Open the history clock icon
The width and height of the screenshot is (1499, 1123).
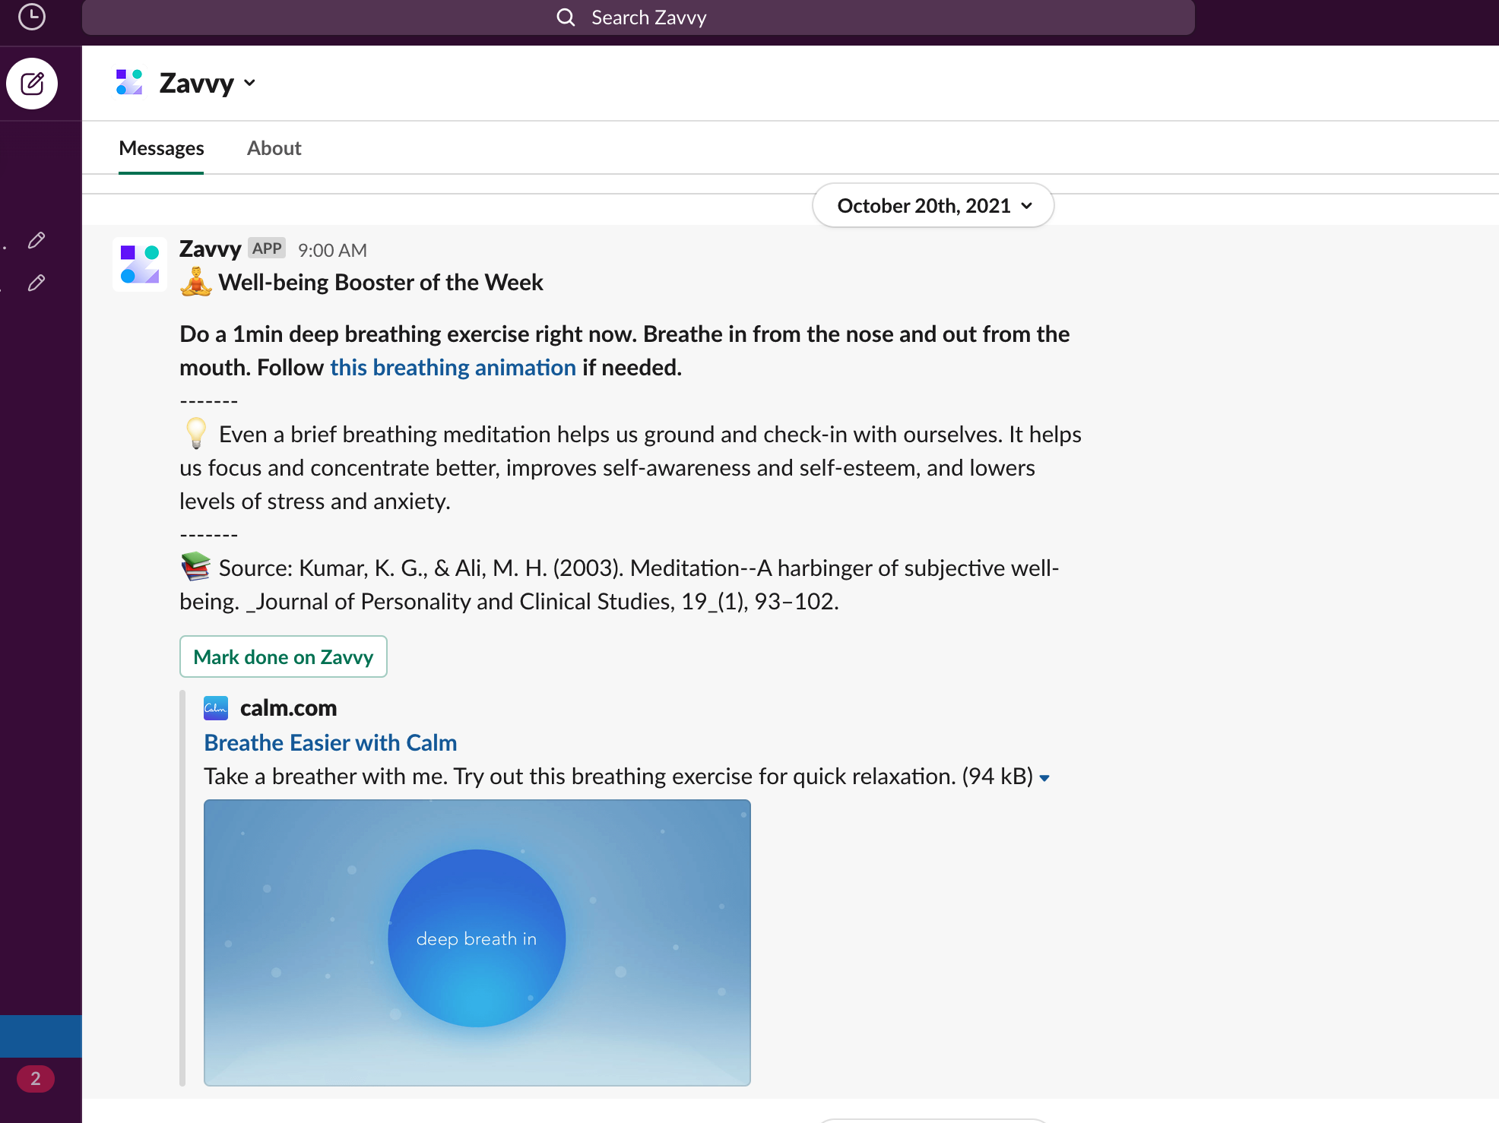(32, 17)
